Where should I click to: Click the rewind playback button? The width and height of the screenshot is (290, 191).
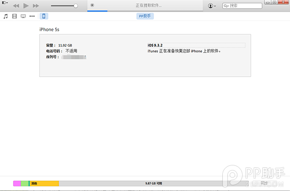16,6
